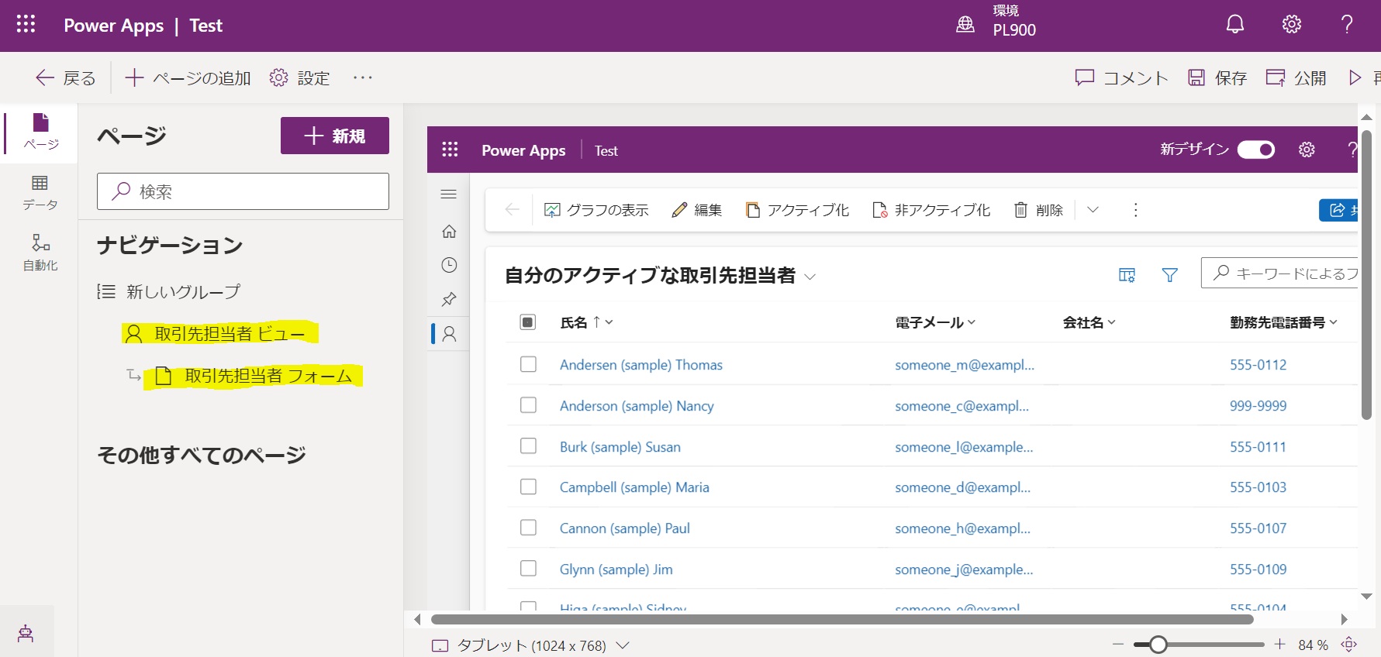Open the タブレット (1024 x 768) device dropdown
The width and height of the screenshot is (1381, 657).
(x=530, y=645)
